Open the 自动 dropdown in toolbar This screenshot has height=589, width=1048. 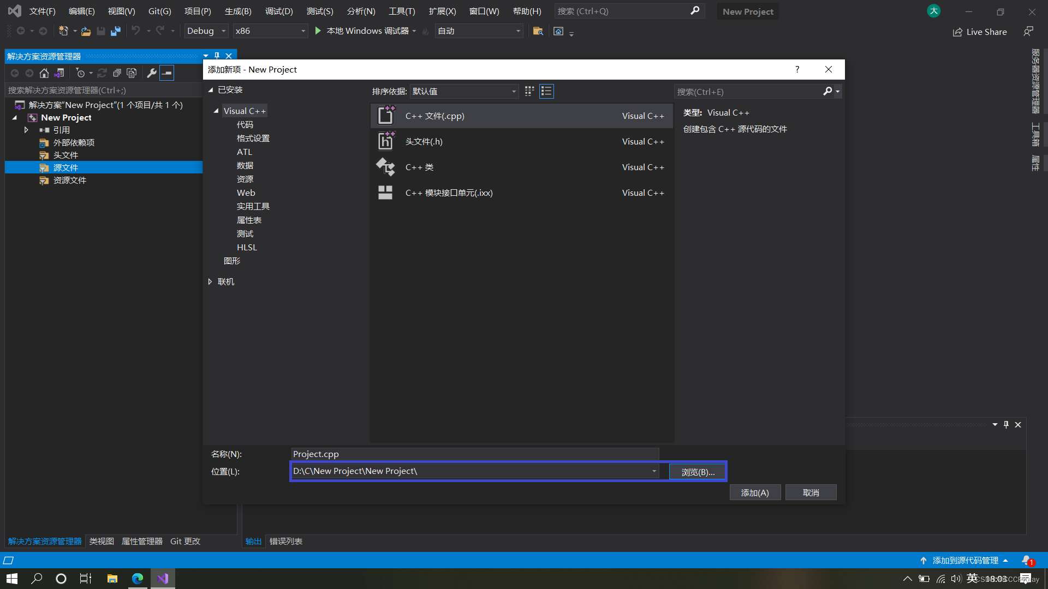[x=479, y=31]
